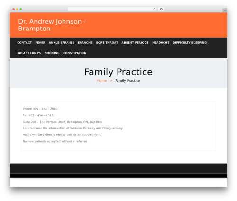This screenshot has width=237, height=201.
Task: Navigate to Absent Periods
Action: [x=135, y=43]
